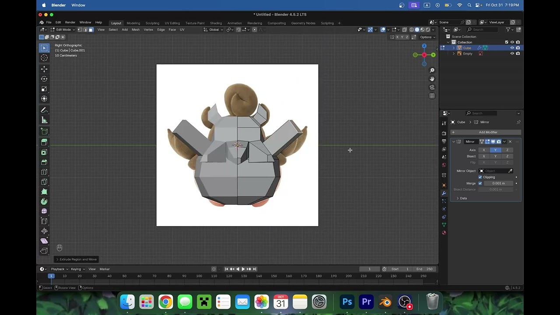Open the Playback dropdown in timeline
The image size is (560, 315).
pyautogui.click(x=59, y=269)
